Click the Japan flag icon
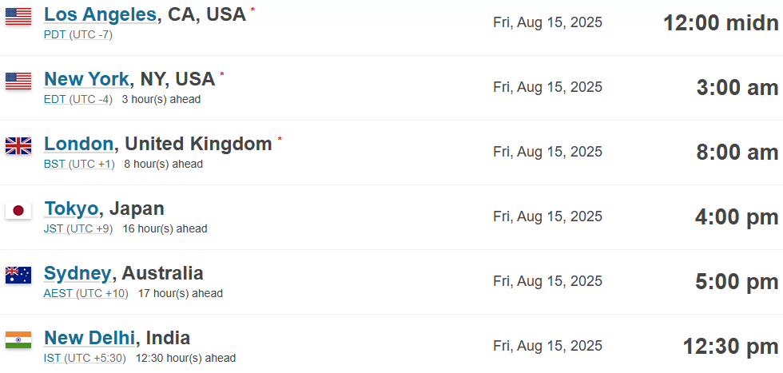 tap(18, 211)
